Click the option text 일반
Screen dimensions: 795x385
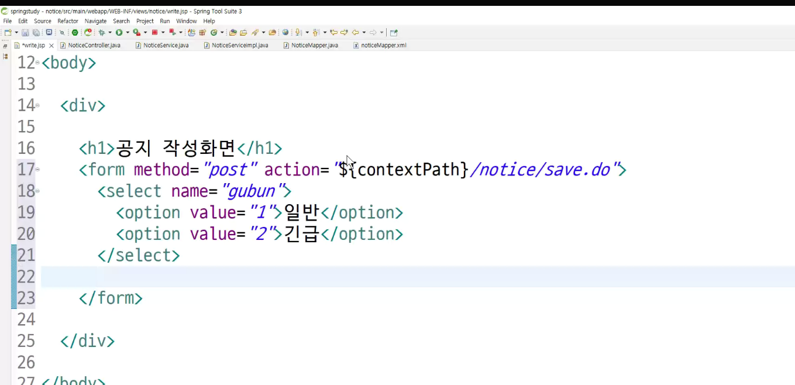(301, 212)
